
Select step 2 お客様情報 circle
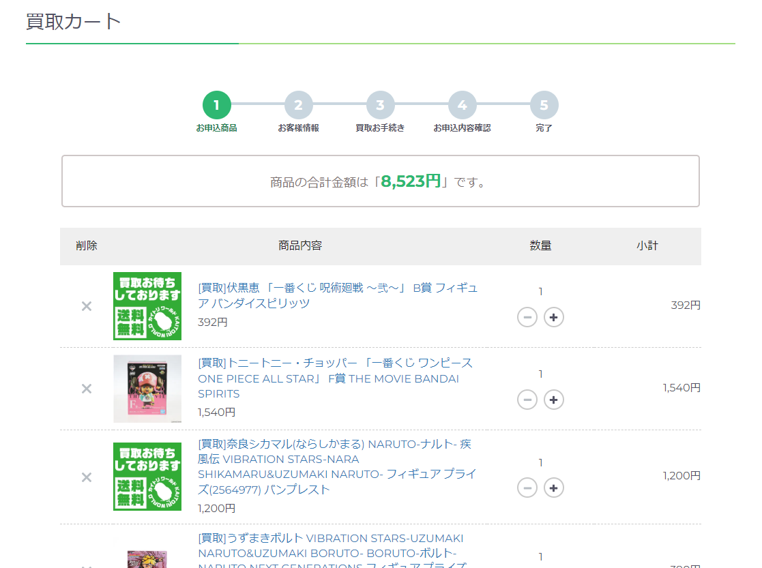click(298, 105)
